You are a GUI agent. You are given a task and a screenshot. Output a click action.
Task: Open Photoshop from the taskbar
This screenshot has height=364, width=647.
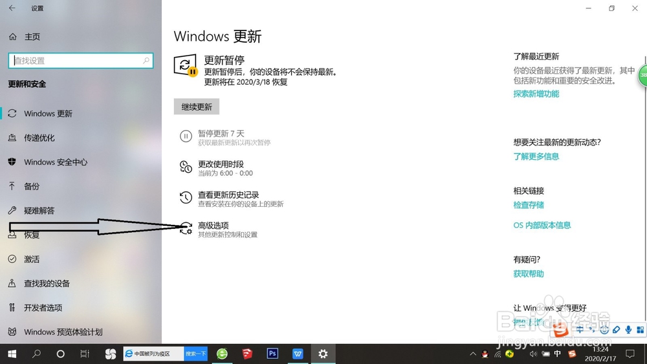click(x=272, y=354)
